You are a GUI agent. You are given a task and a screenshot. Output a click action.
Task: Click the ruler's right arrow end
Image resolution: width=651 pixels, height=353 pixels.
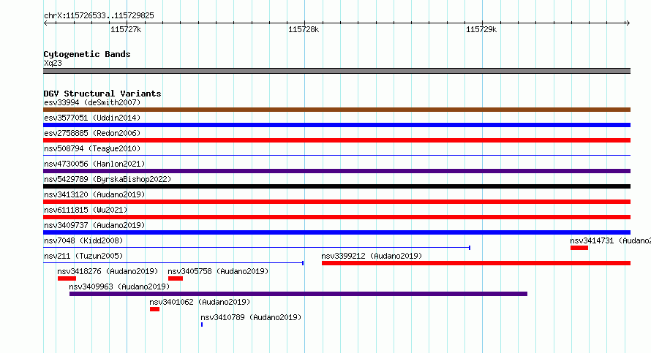coord(628,23)
